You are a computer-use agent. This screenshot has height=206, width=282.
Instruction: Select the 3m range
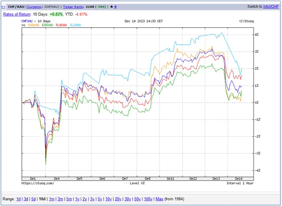point(60,199)
